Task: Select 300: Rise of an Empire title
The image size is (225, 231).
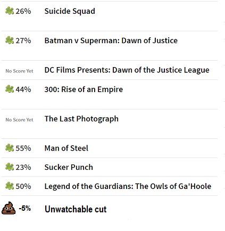Action: click(x=84, y=89)
